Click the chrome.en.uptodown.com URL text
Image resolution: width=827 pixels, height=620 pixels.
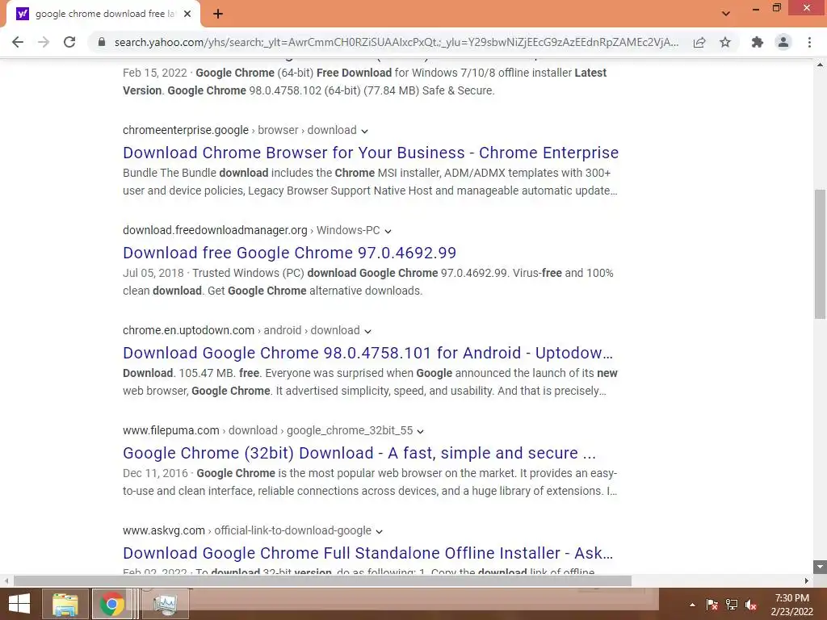pyautogui.click(x=188, y=330)
